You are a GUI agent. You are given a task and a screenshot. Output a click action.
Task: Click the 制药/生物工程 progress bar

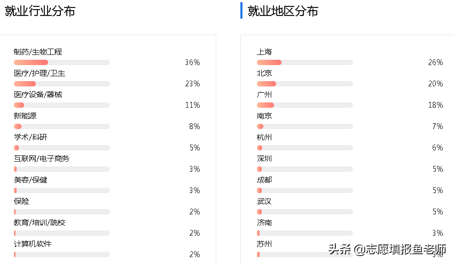[x=62, y=62]
